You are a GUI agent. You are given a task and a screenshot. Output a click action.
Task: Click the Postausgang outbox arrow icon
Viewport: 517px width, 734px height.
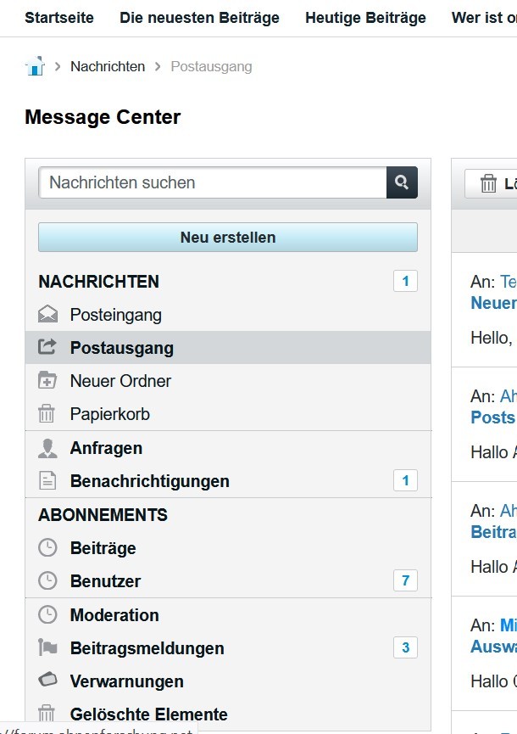(48, 348)
